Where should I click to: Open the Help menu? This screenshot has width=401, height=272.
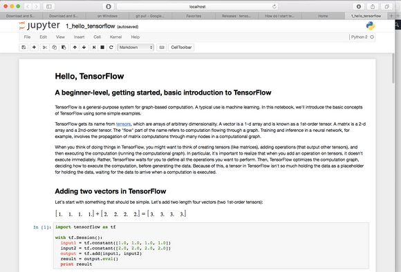tap(136, 37)
